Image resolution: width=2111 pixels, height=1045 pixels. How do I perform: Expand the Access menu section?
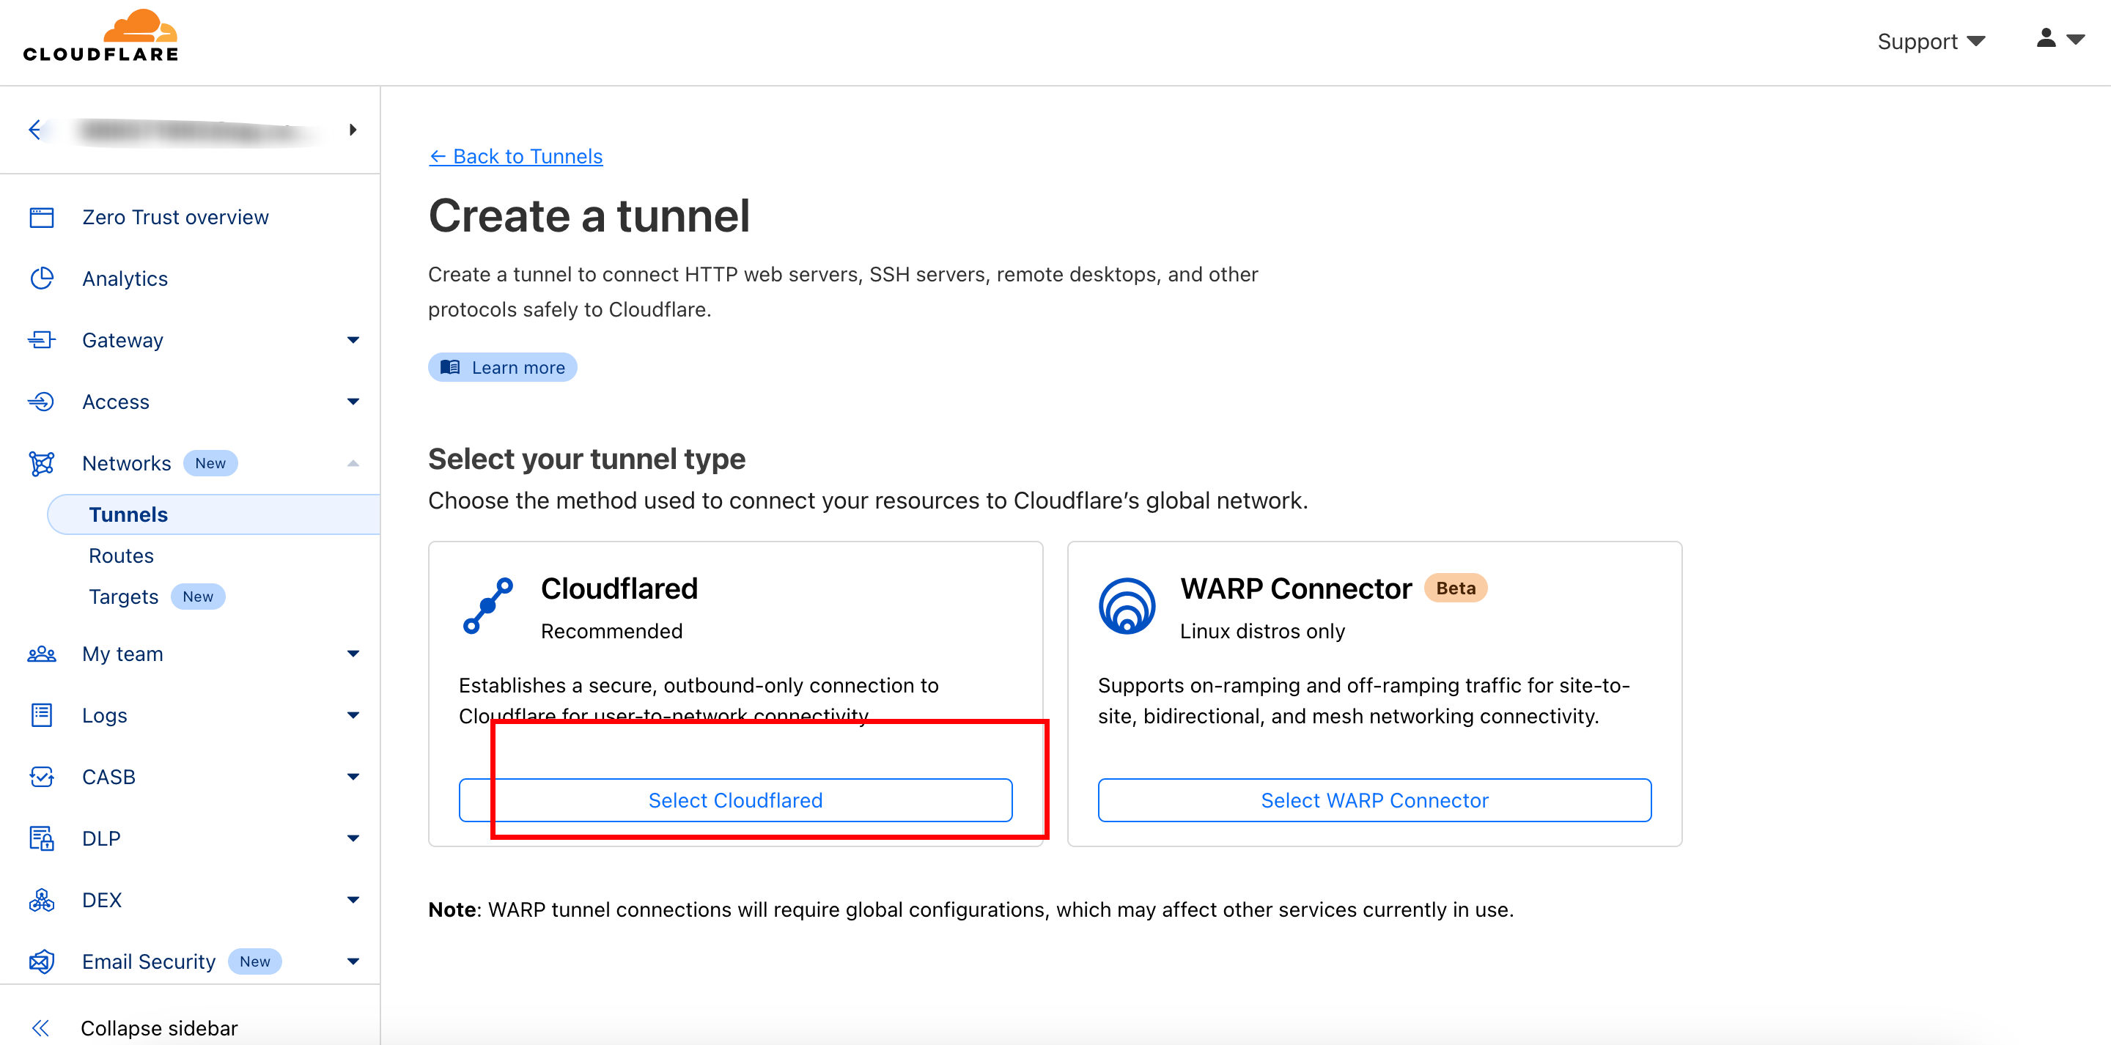pos(353,402)
